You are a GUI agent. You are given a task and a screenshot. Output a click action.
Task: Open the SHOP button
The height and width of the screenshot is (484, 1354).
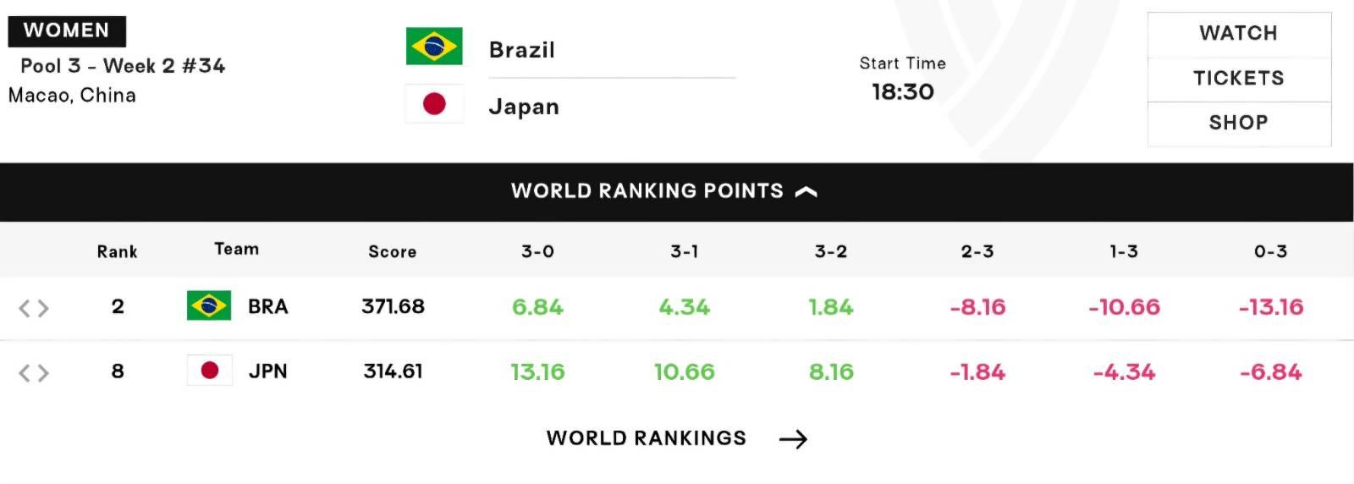(1239, 124)
